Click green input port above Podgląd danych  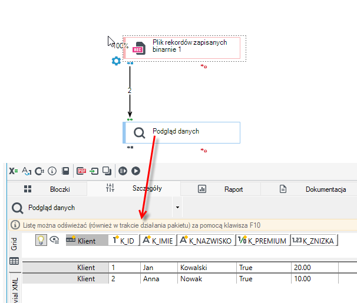[x=130, y=119]
